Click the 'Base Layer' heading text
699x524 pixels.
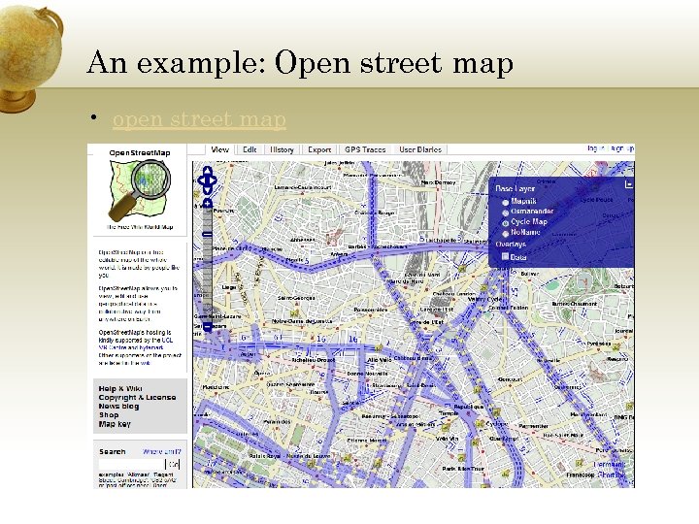pyautogui.click(x=515, y=189)
